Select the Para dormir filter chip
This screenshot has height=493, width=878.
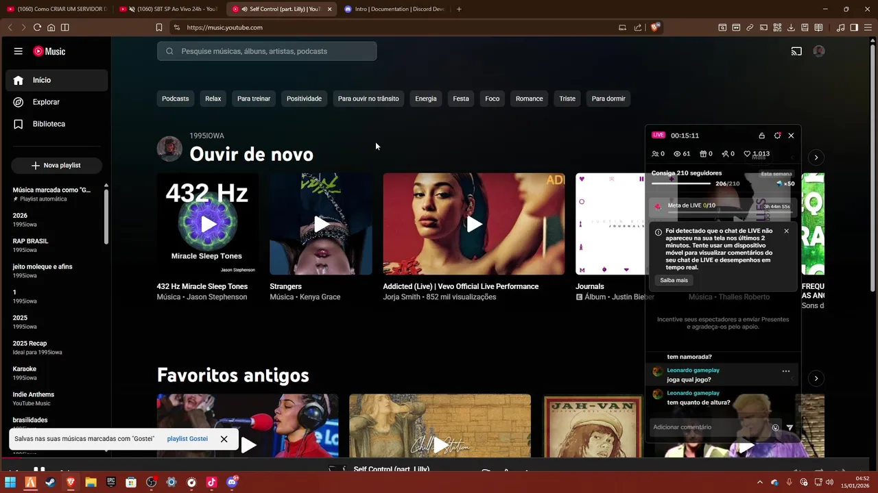coord(608,99)
